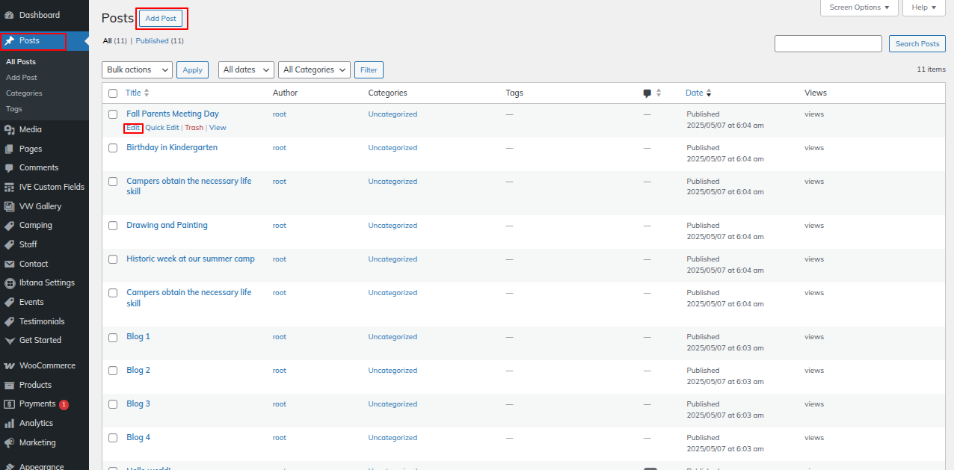Viewport: 954px width, 470px height.
Task: Click the search posts input field
Action: pos(828,44)
